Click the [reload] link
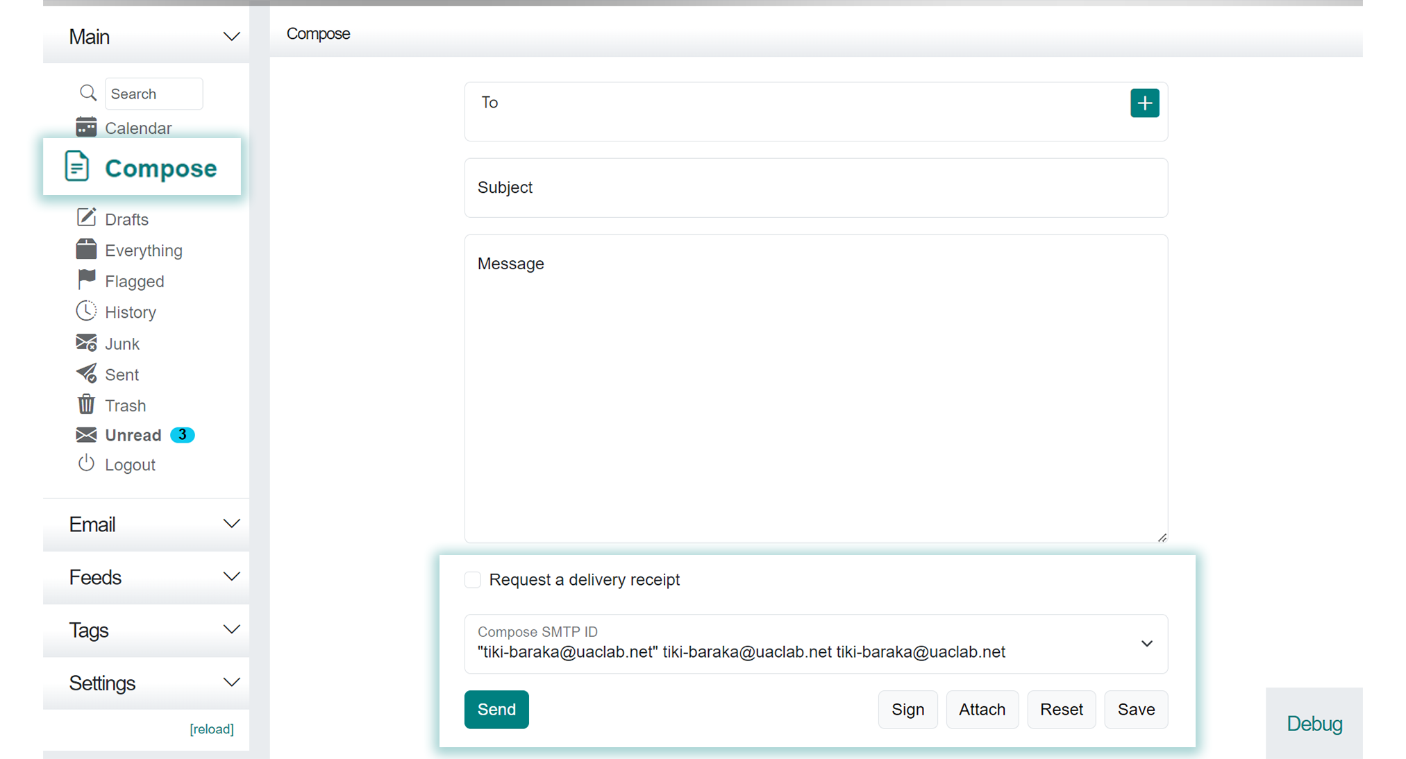1406x759 pixels. 212,728
